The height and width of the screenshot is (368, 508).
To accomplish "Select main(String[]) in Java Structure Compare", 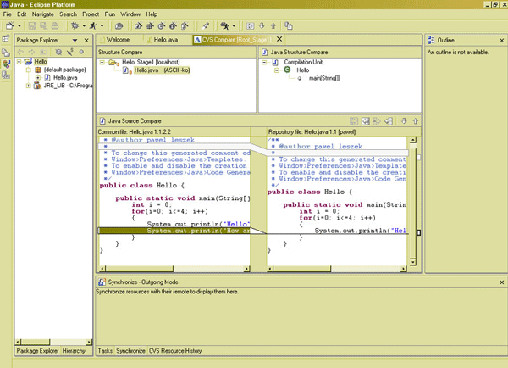I will (324, 78).
